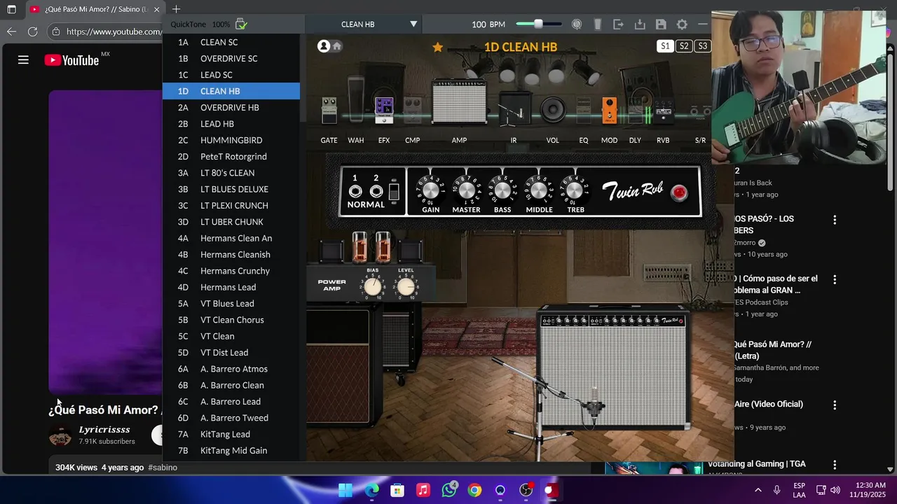Click input jack 2 on amp
Image resolution: width=897 pixels, height=504 pixels.
pos(376,191)
